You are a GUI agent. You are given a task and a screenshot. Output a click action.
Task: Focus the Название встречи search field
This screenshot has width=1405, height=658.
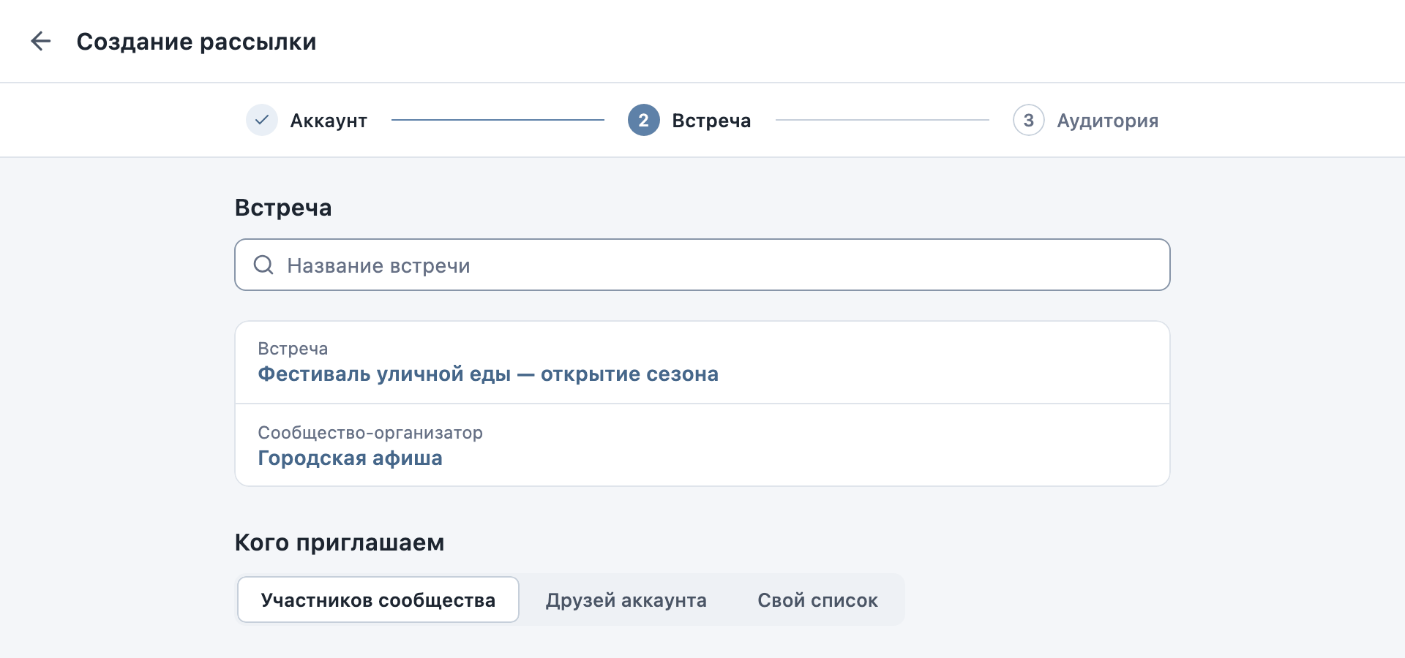(x=702, y=265)
